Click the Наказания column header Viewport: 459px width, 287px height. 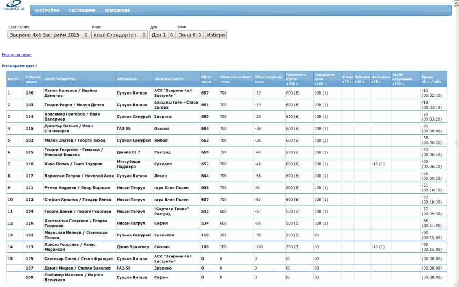(381, 79)
